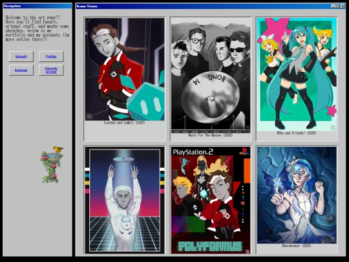This screenshot has height=262, width=349.
Task: Close the Frame Viewer window
Action: pos(343,6)
